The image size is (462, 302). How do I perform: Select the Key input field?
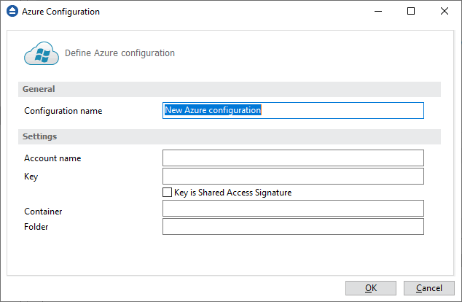click(x=293, y=177)
